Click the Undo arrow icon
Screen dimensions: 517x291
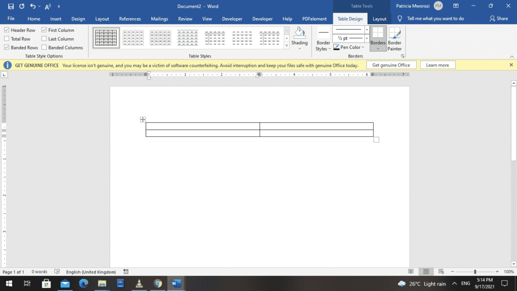click(32, 6)
